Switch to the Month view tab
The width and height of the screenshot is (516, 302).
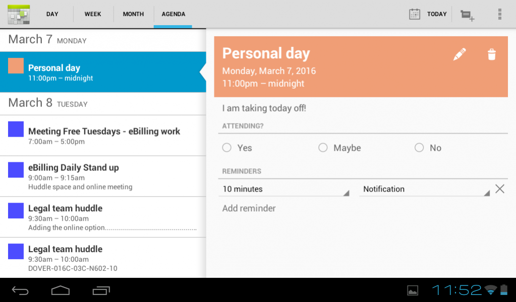pyautogui.click(x=133, y=14)
